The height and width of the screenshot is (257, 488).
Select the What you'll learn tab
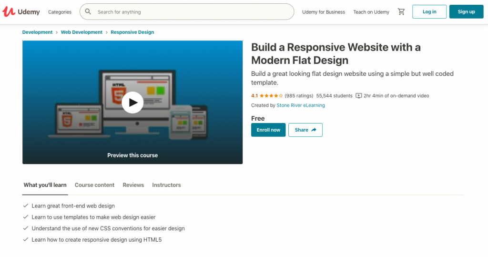point(45,185)
